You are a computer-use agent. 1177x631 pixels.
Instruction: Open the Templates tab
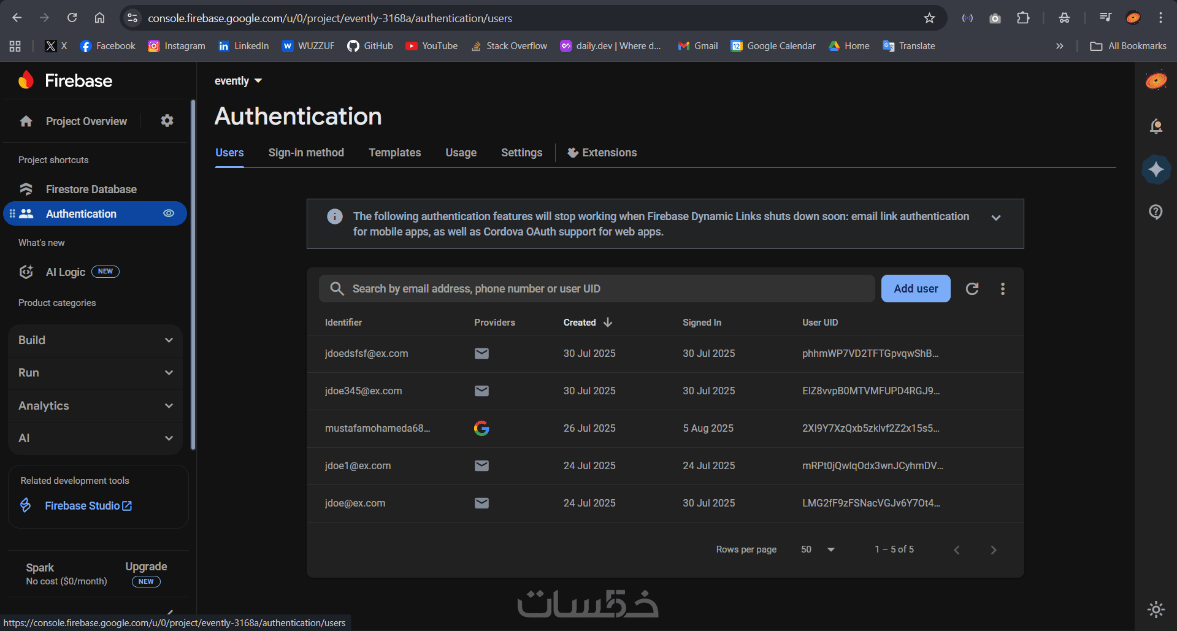[x=394, y=153]
